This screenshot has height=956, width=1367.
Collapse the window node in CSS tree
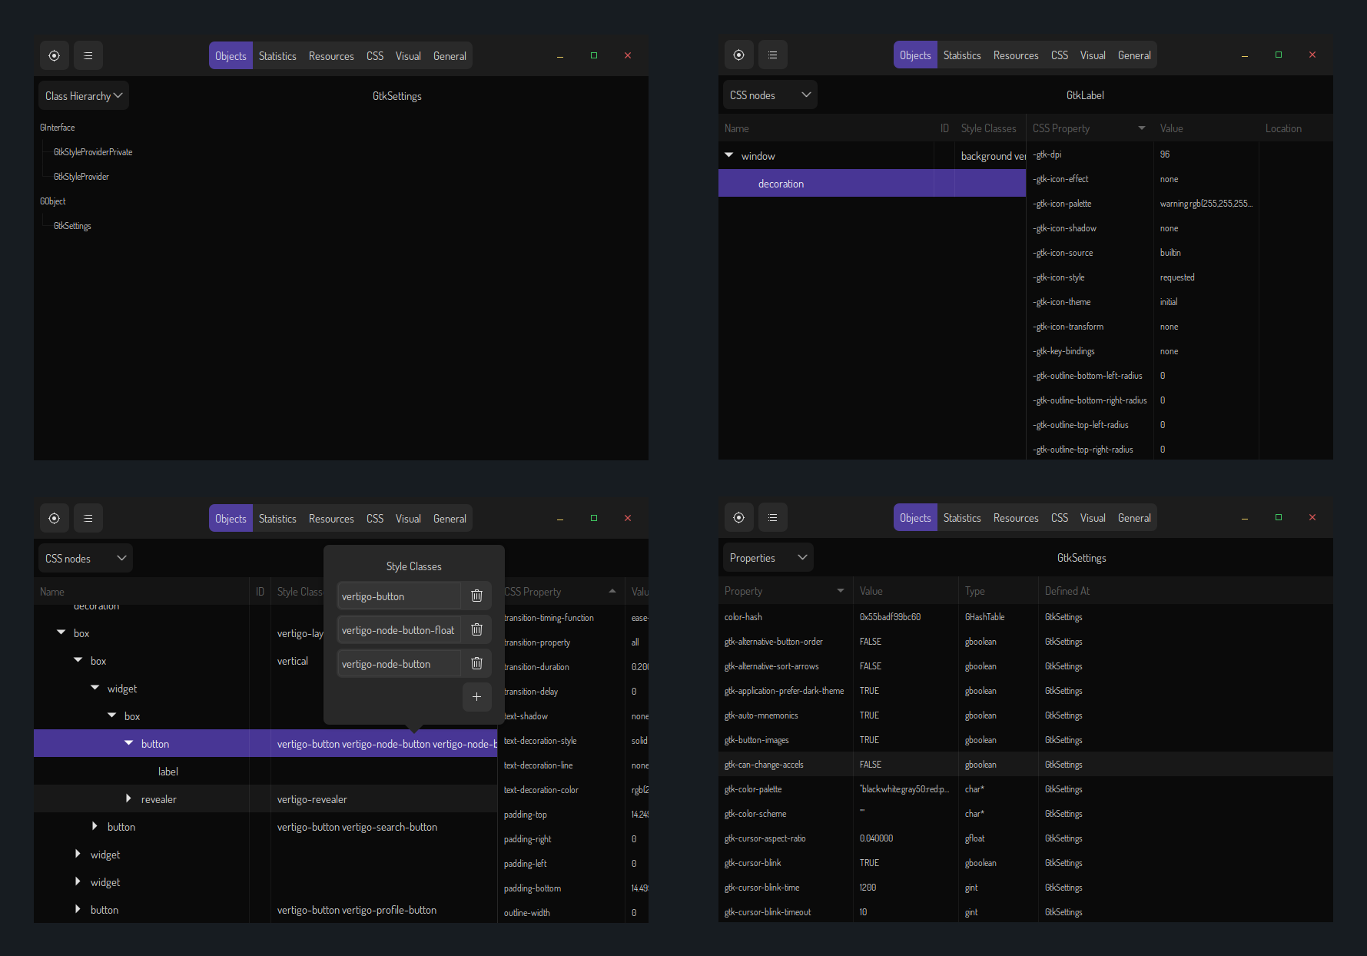point(728,155)
